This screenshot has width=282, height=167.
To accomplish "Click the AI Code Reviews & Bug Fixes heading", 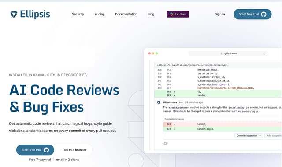I will pyautogui.click(x=64, y=98).
